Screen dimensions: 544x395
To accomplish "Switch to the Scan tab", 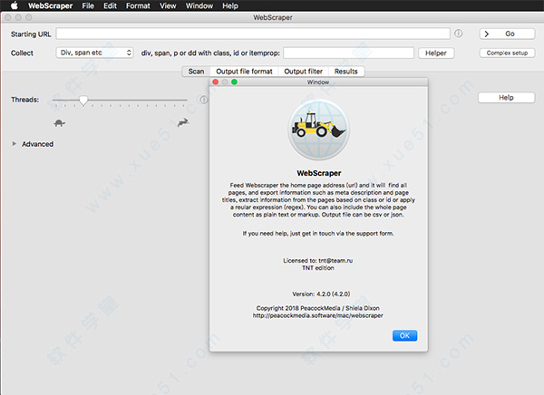I will (x=196, y=72).
